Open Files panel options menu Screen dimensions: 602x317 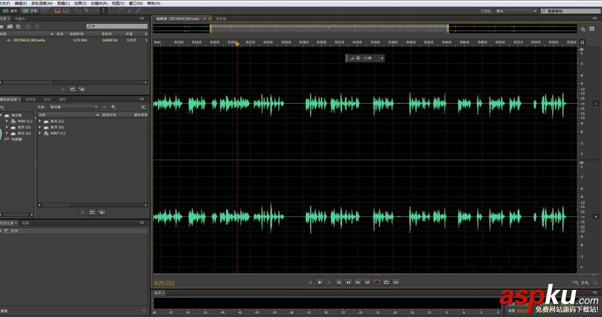coord(141,19)
